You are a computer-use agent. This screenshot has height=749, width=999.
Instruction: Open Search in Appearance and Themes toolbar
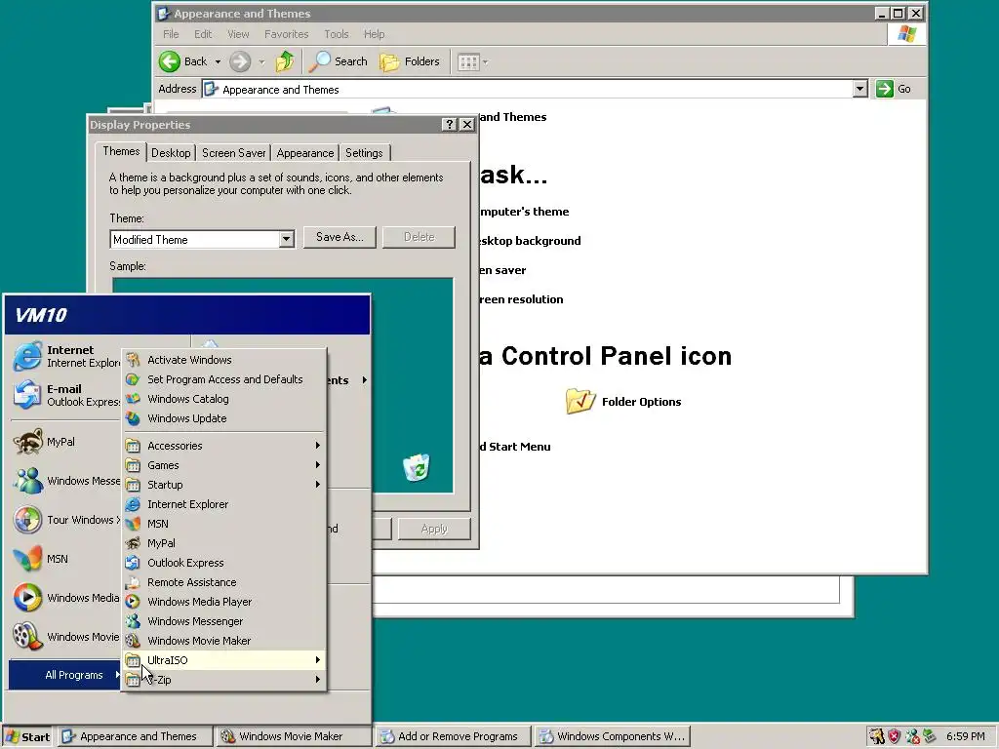(339, 61)
